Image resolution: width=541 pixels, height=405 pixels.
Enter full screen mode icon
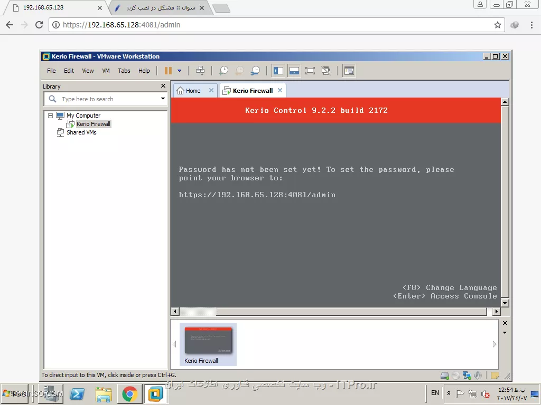pos(310,71)
